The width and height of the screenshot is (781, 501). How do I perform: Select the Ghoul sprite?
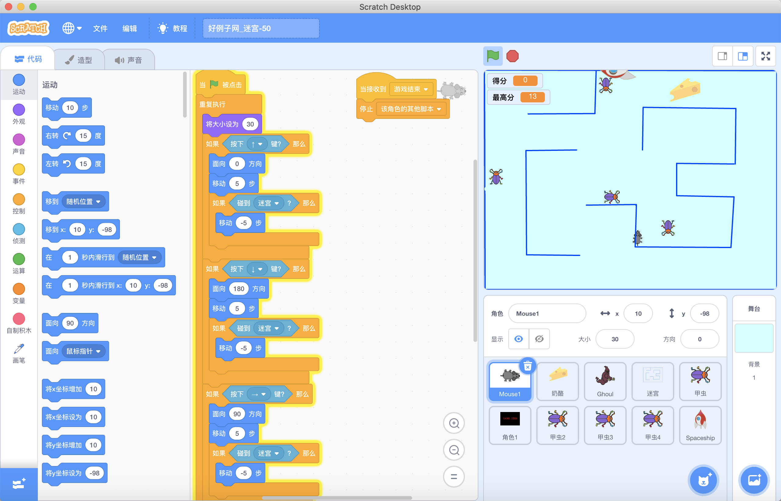click(605, 382)
